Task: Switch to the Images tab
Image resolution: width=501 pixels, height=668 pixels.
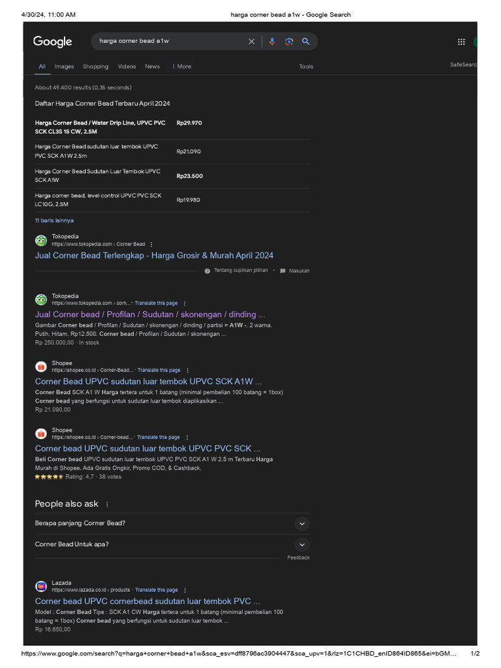Action: point(64,67)
